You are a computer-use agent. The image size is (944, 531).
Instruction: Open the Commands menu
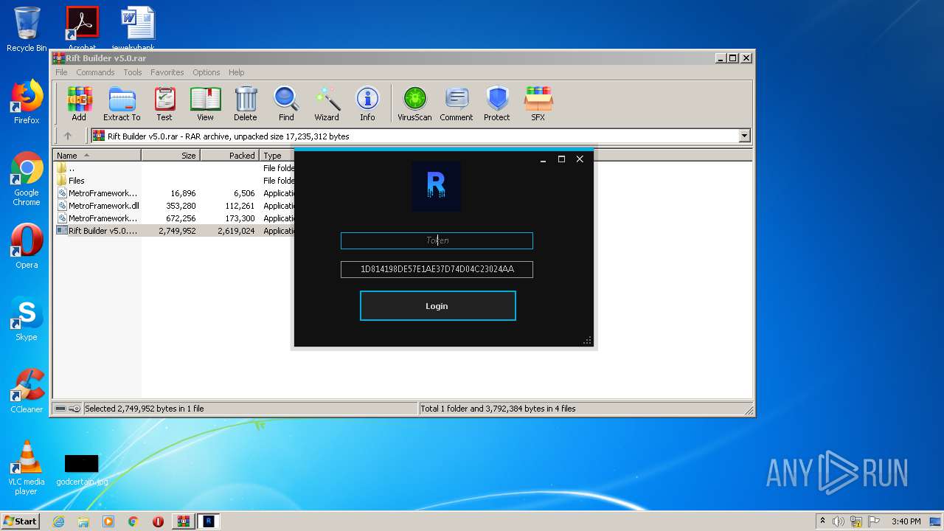[x=95, y=72]
